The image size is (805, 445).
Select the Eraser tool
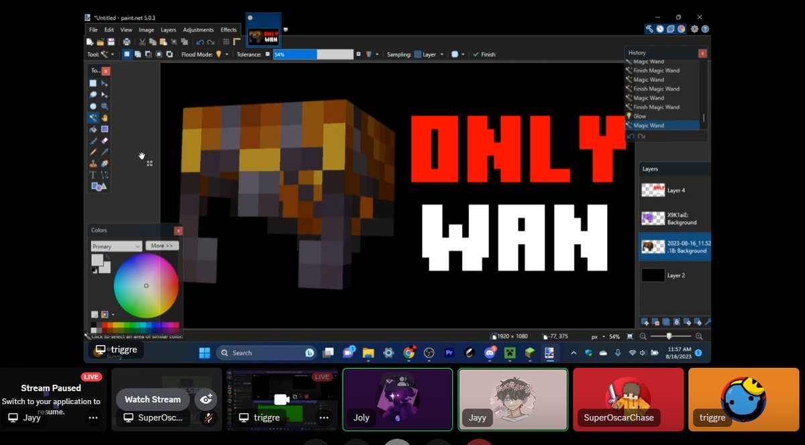(105, 141)
